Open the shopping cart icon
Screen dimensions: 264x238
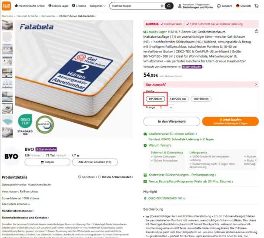coord(257,6)
